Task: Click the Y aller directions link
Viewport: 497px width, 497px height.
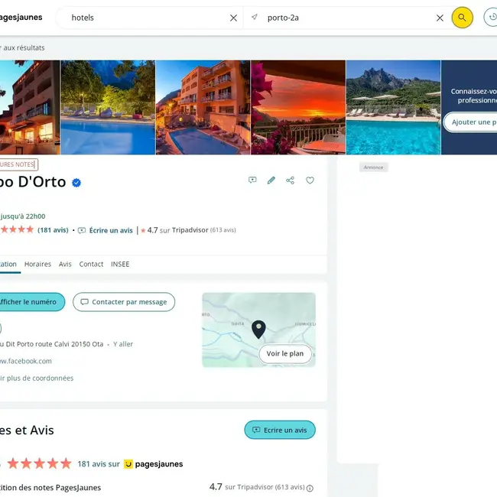Action: 123,344
